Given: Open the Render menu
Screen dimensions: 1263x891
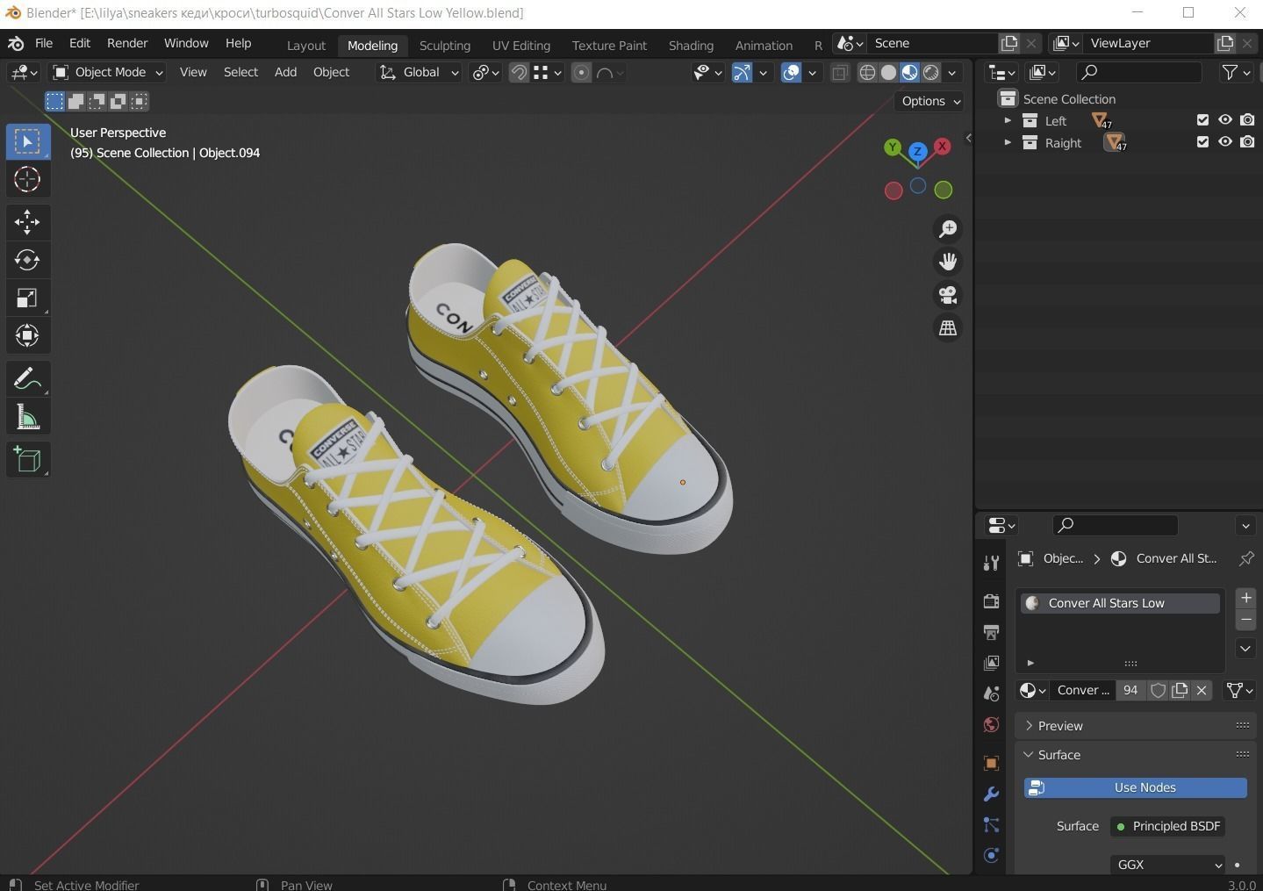Looking at the screenshot, I should pos(127,43).
